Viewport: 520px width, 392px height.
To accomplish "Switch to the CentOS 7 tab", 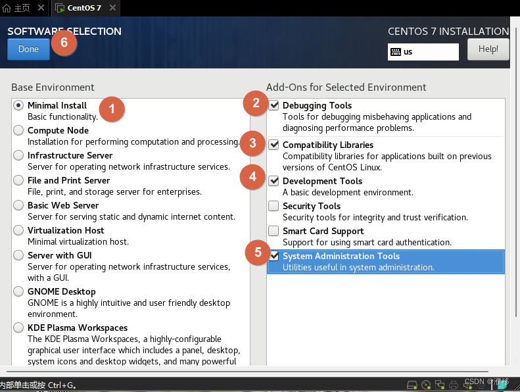I will 85,8.
